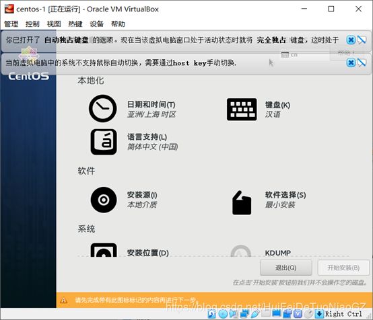Open 键盘(K) settings label
The image size is (373, 320).
[277, 105]
